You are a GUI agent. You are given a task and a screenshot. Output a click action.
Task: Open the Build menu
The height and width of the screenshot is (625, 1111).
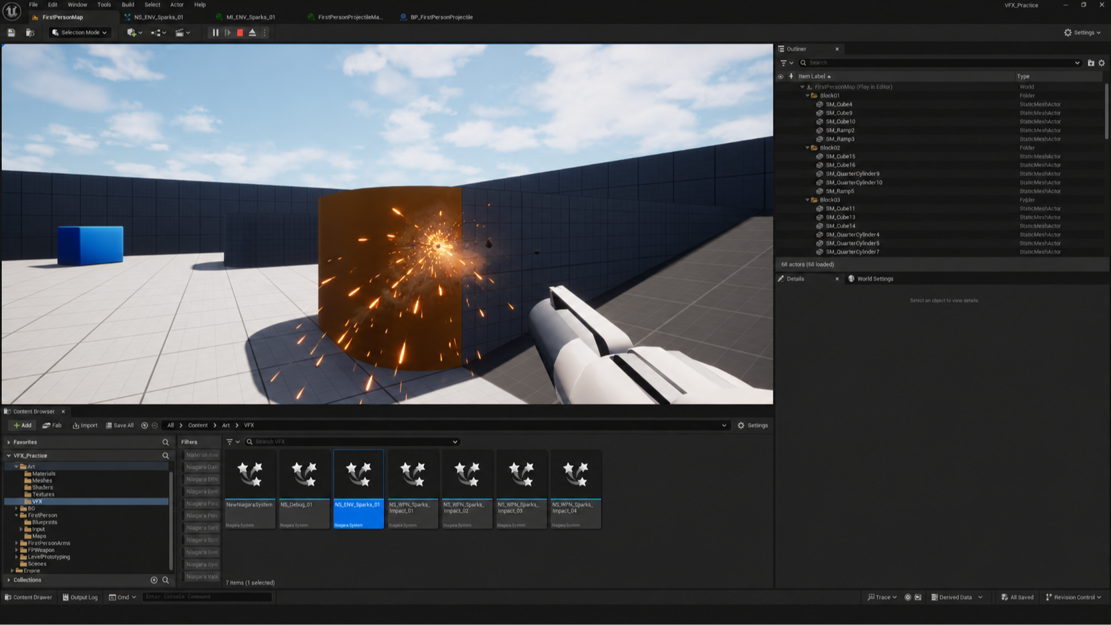pyautogui.click(x=128, y=5)
